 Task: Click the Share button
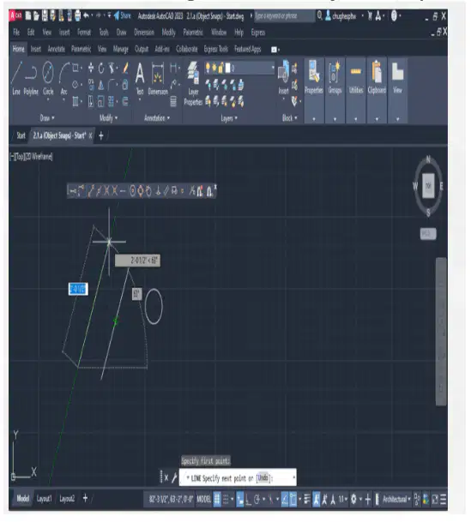coord(122,15)
